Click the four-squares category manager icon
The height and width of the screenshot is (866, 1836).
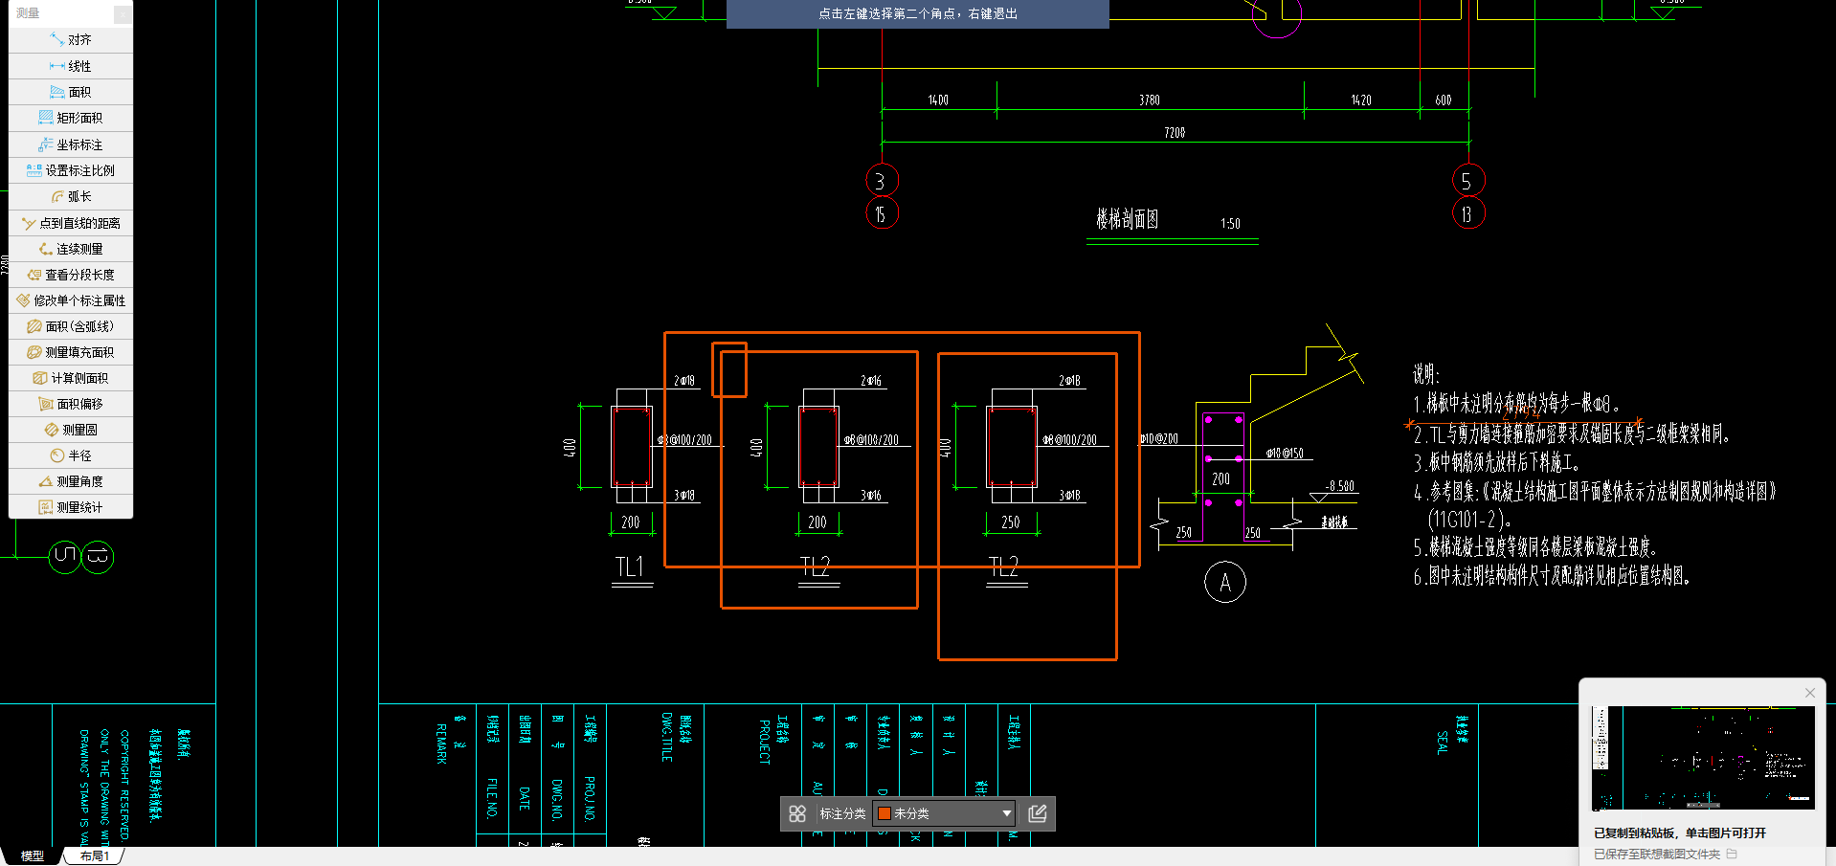(x=797, y=813)
